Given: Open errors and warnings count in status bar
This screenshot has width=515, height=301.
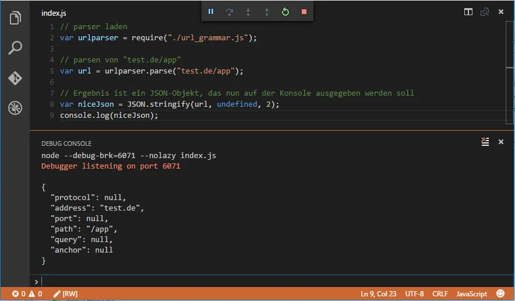Looking at the screenshot, I should click(x=27, y=294).
